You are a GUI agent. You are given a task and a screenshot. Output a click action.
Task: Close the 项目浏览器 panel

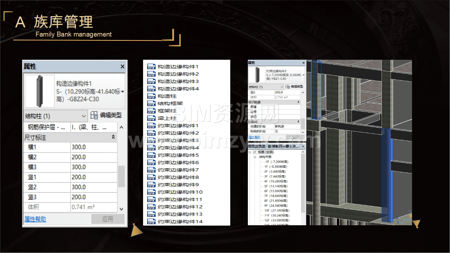click(303, 146)
